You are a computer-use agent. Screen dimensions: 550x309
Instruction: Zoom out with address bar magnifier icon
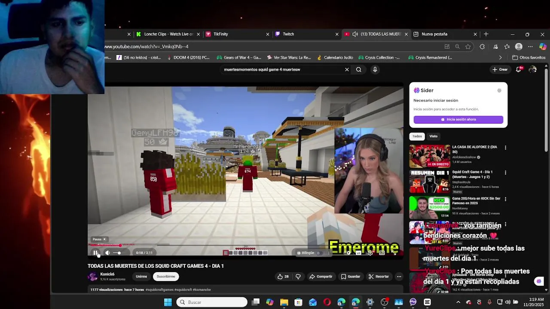pos(458,46)
